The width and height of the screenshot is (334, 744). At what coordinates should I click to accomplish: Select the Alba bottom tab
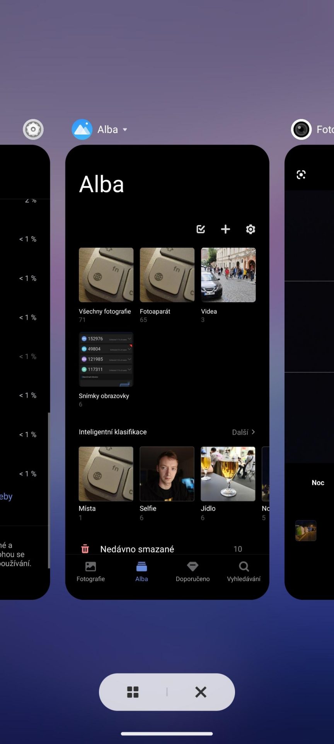pos(142,572)
